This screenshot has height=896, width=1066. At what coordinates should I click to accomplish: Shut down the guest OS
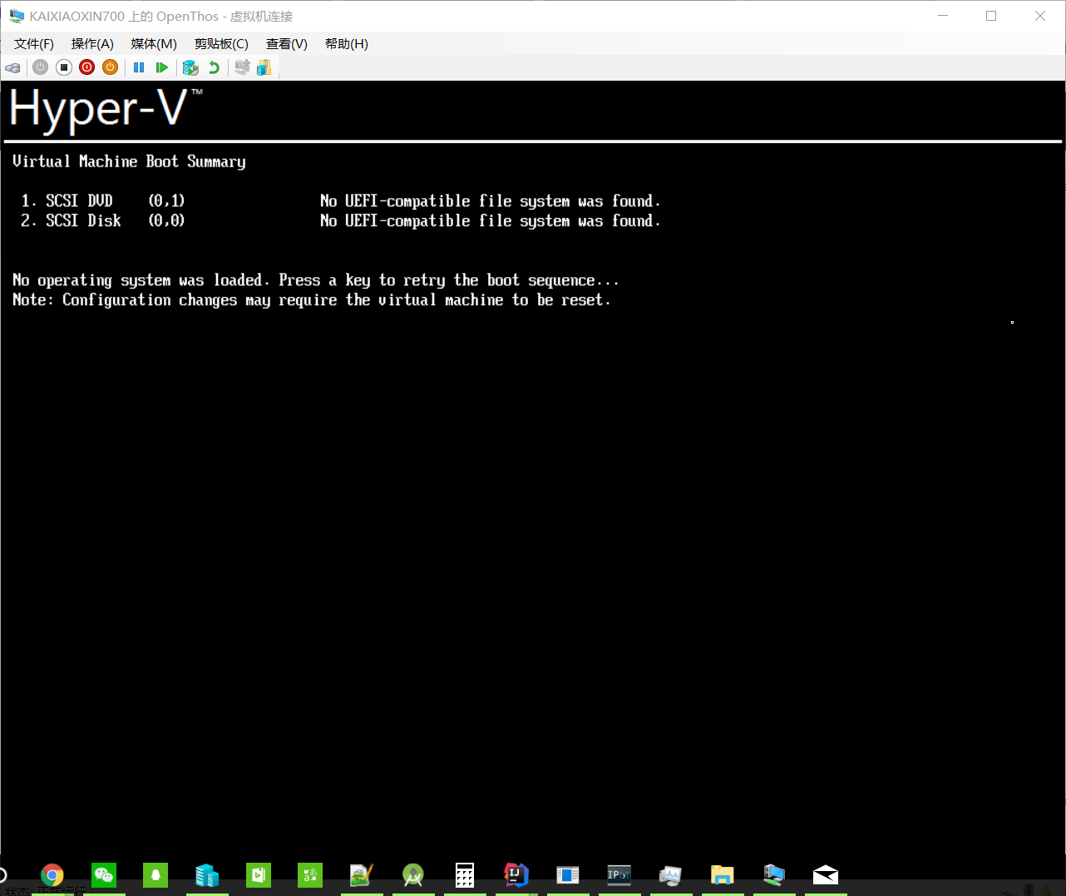[x=86, y=67]
